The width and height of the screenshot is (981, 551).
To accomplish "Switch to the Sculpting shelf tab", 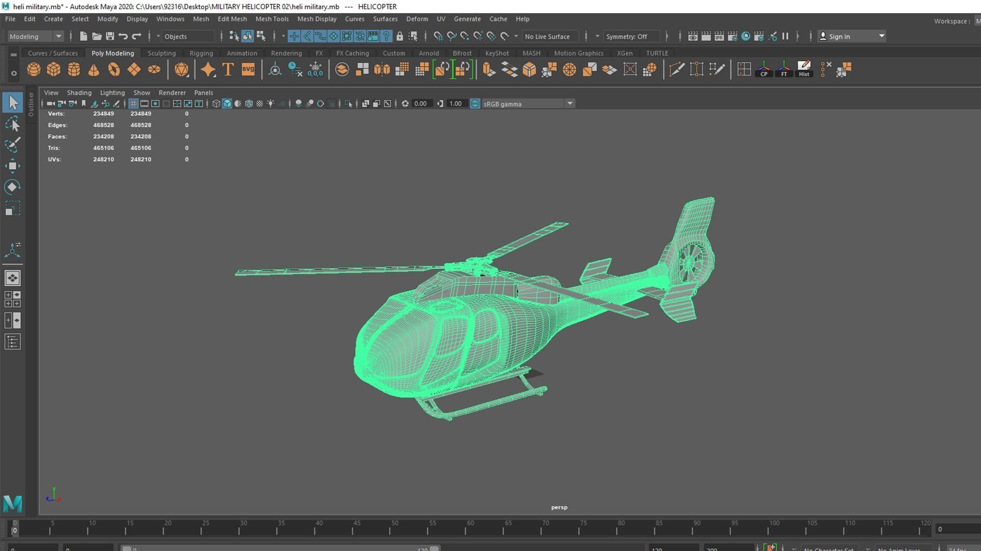I will tap(161, 53).
